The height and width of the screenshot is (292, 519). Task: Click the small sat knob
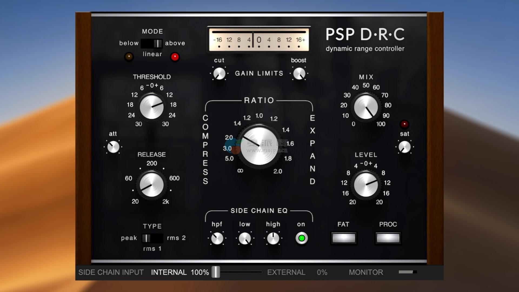coord(405,147)
